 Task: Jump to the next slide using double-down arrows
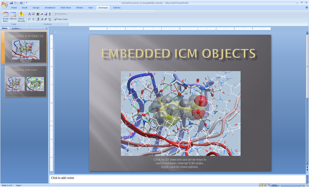307,169
